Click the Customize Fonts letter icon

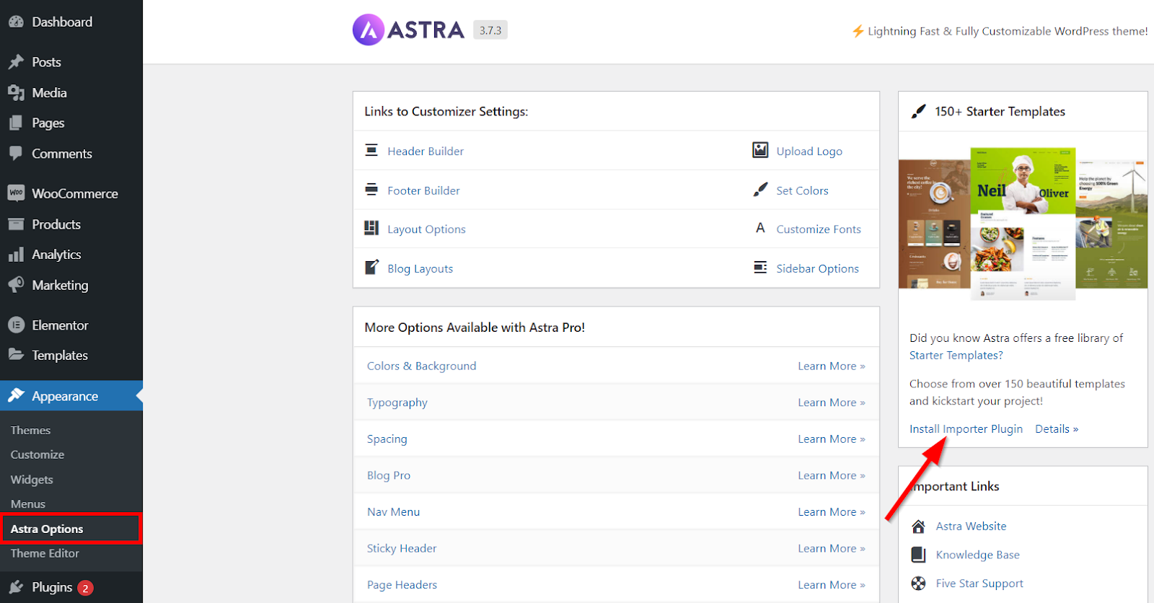click(760, 228)
